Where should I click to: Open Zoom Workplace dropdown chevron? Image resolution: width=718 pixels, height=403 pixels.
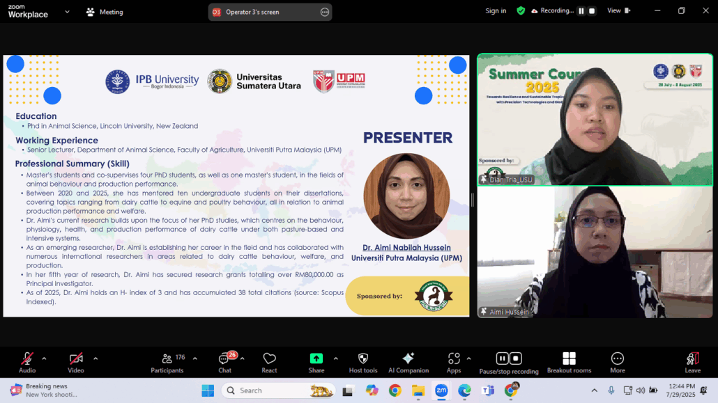pyautogui.click(x=67, y=12)
